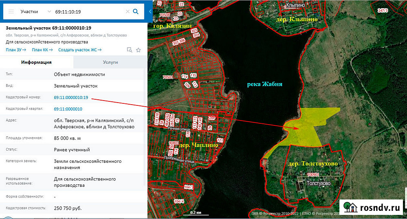The width and height of the screenshot is (407, 219).
Task: Switch to the Услуги tab
Action: tap(110, 62)
